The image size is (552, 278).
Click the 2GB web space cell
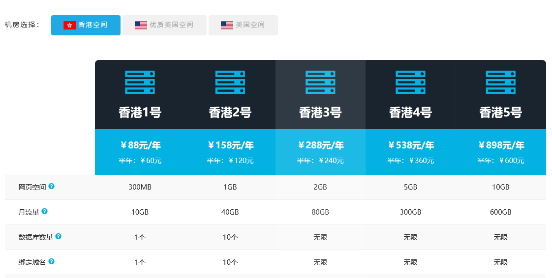click(320, 187)
